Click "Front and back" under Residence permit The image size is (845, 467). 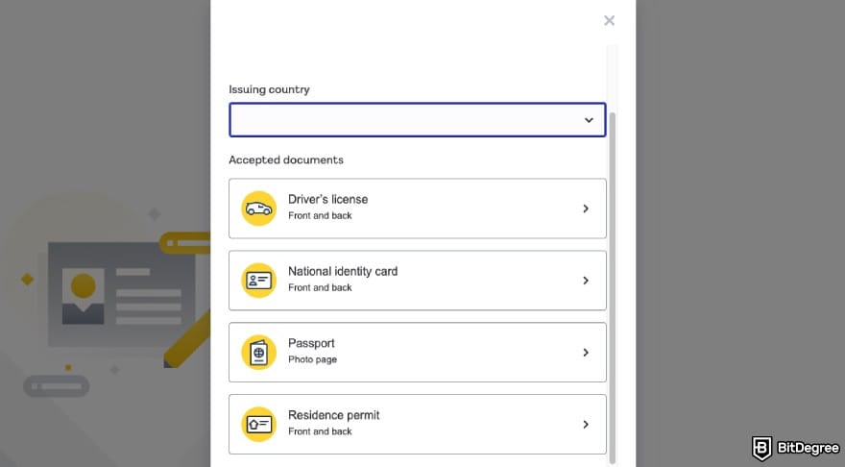320,431
